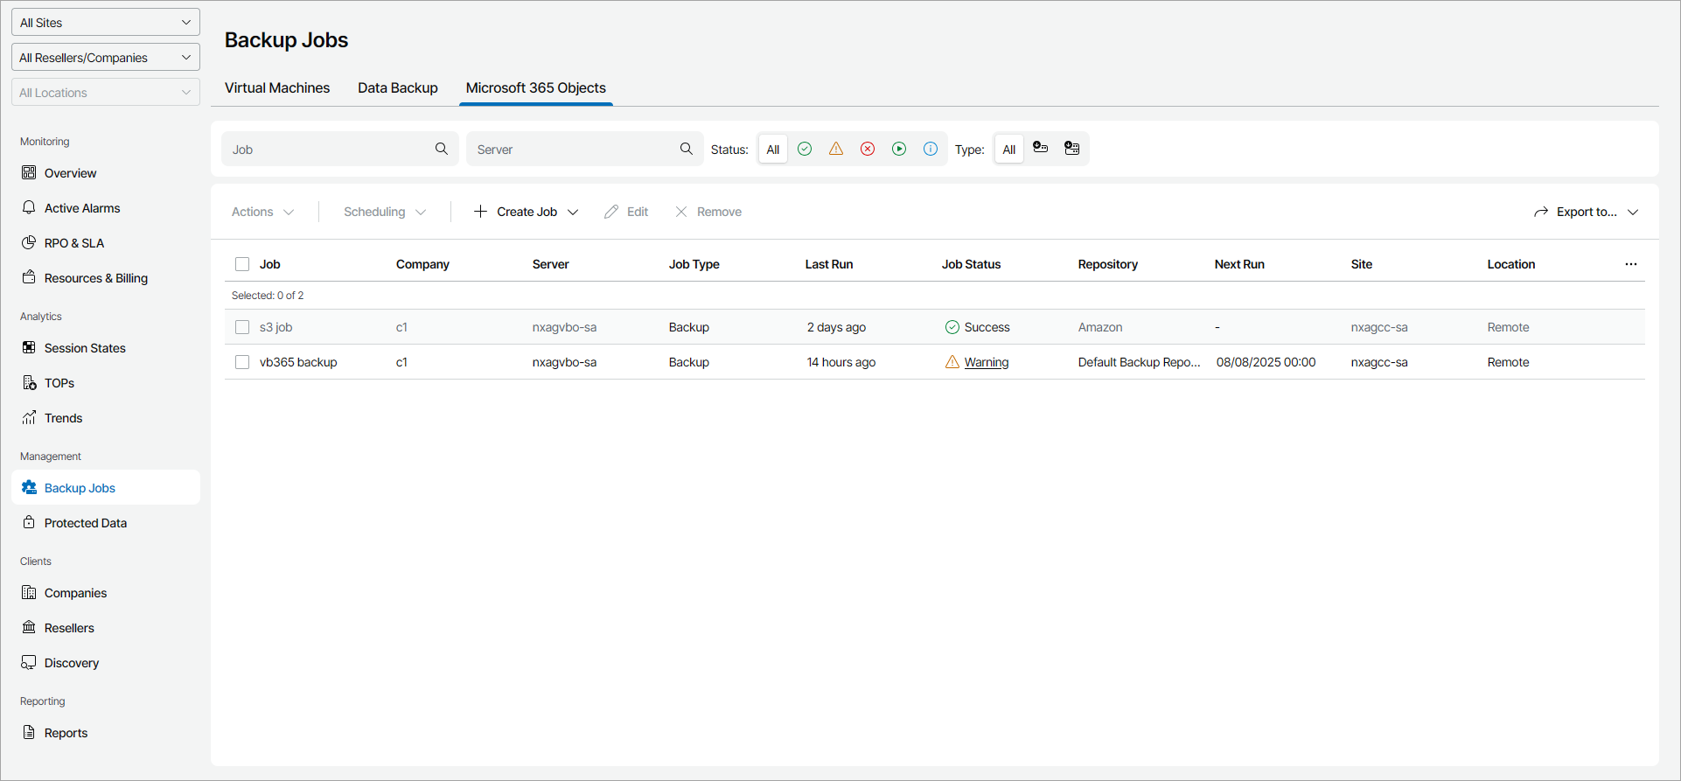Filter jobs by Warning status icon
Screen dimensions: 1681x781
point(836,149)
